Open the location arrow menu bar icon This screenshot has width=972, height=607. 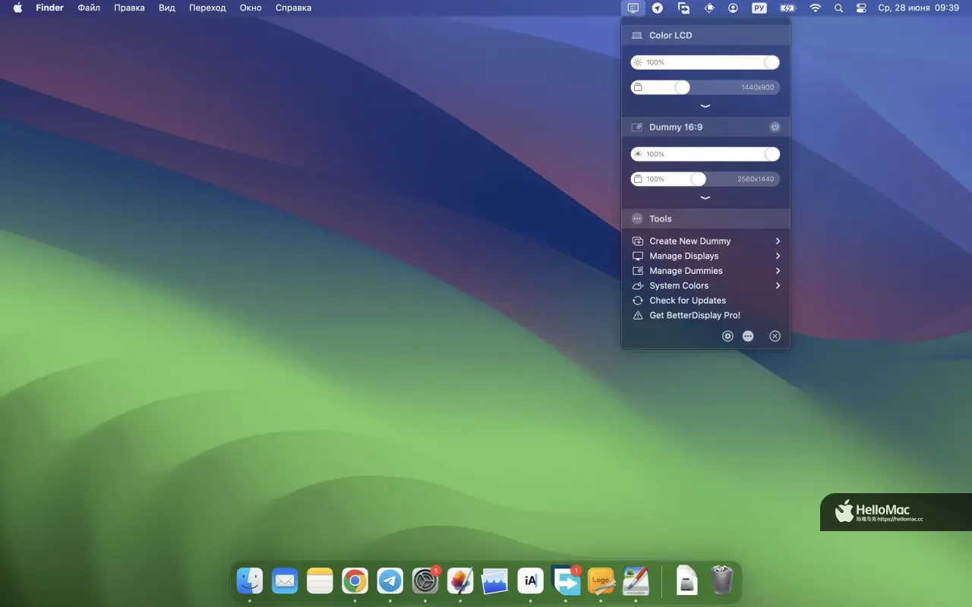click(658, 8)
